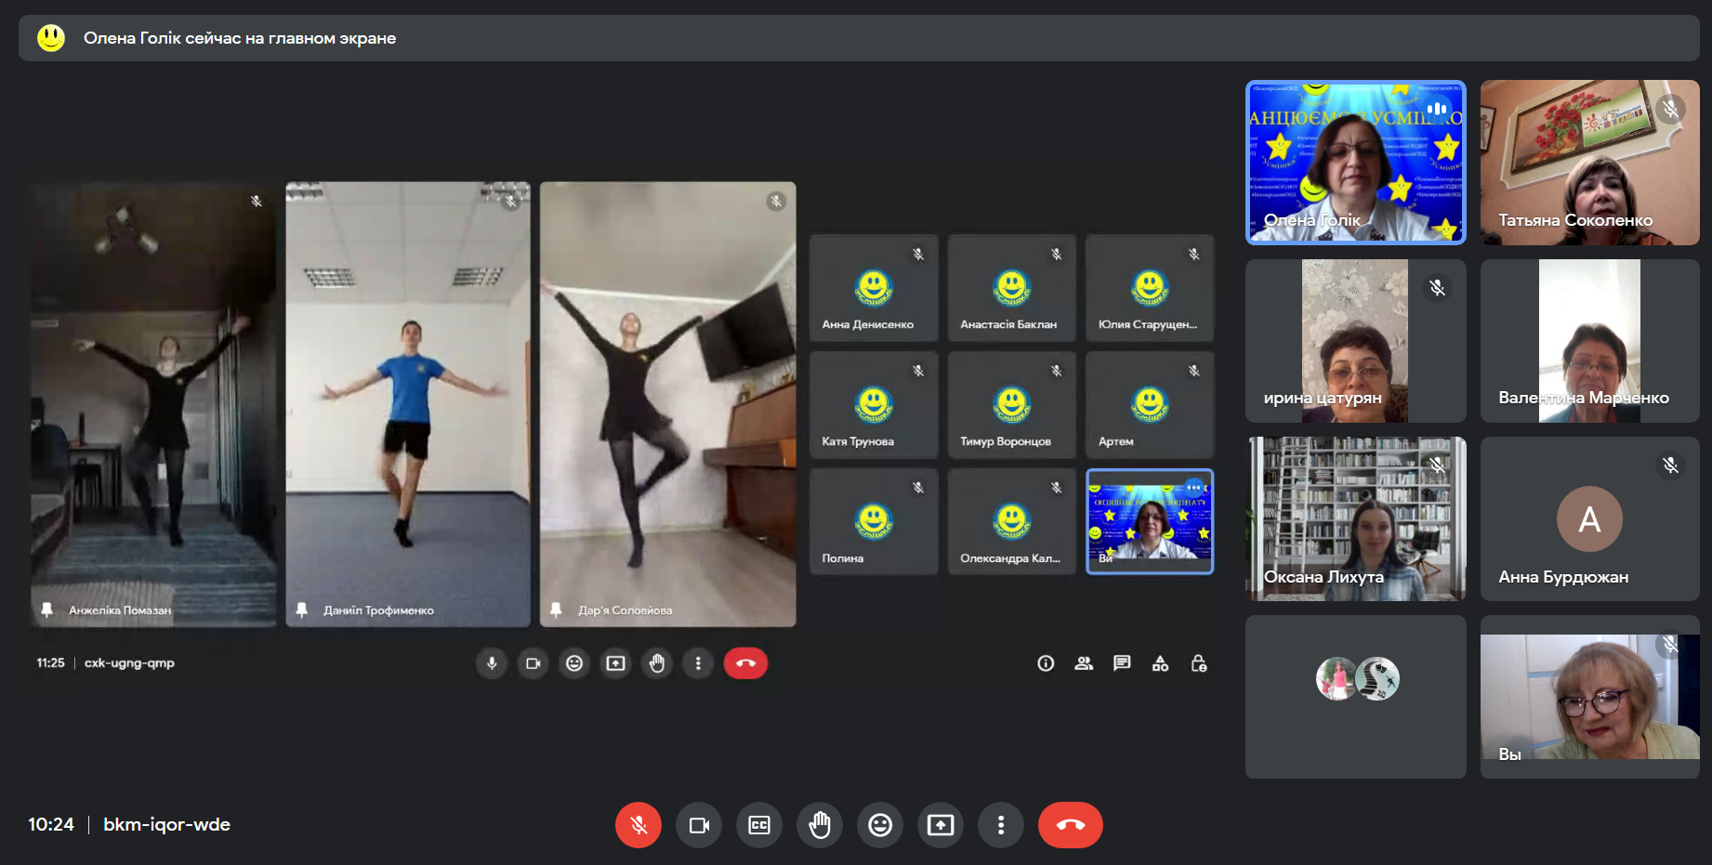The height and width of the screenshot is (865, 1712).
Task: Turn on closed captions (CC)
Action: tap(759, 825)
